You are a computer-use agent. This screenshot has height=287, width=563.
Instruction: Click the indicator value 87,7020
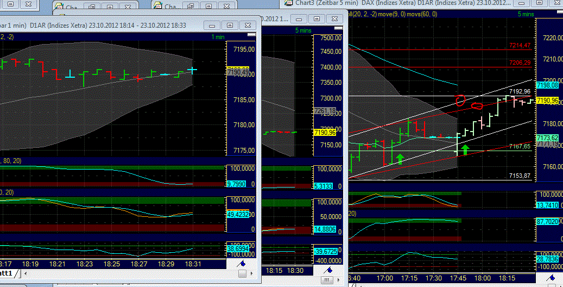[x=548, y=222]
